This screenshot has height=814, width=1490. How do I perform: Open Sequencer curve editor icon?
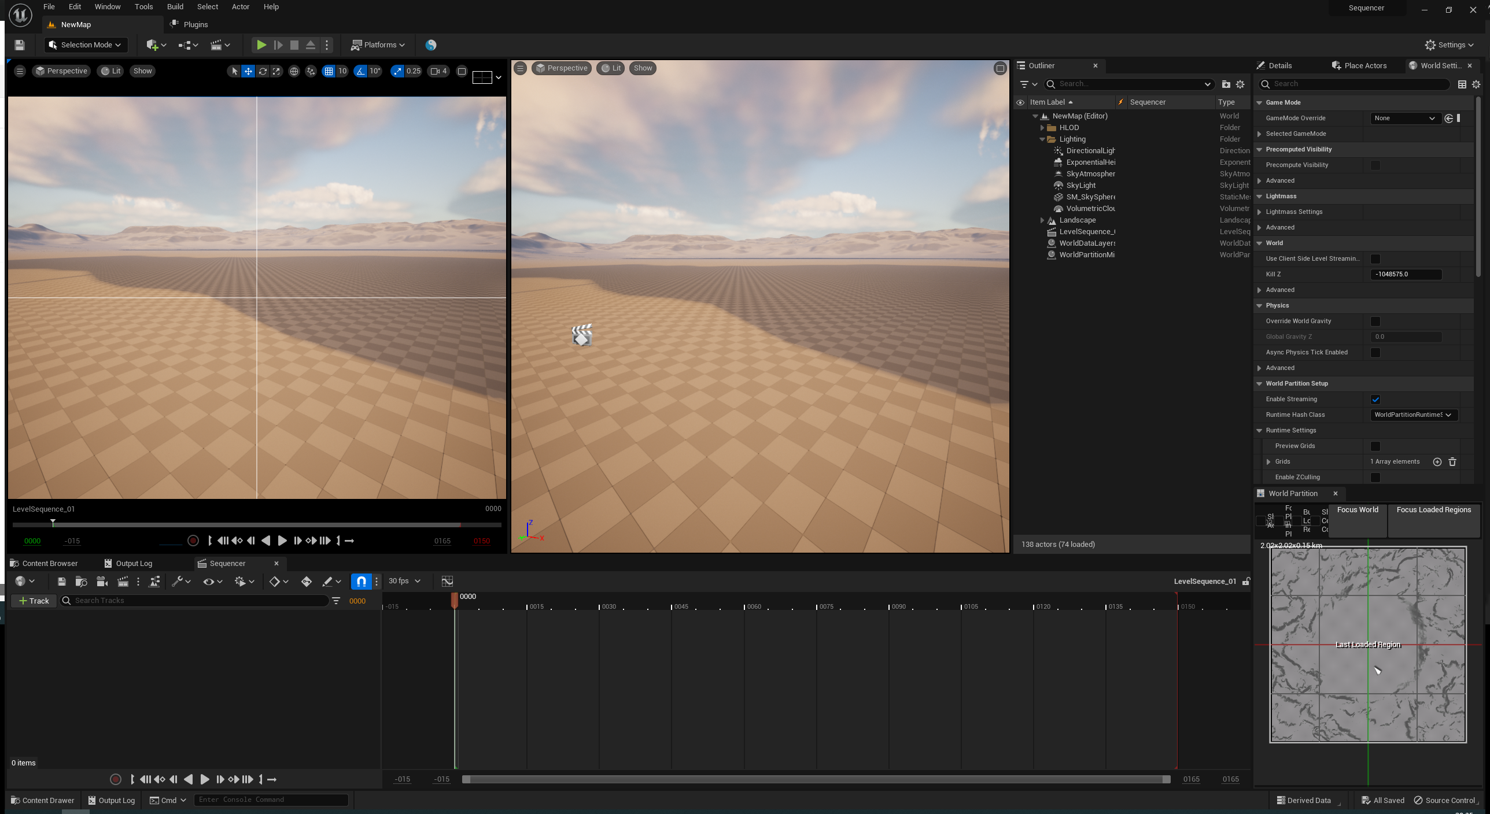click(x=447, y=581)
